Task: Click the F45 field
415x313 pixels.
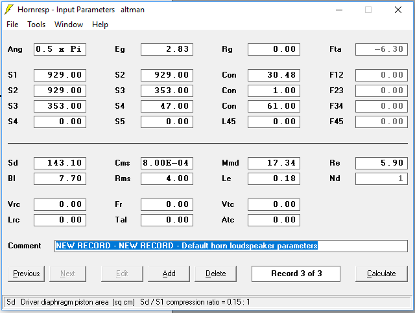Action: (x=381, y=122)
